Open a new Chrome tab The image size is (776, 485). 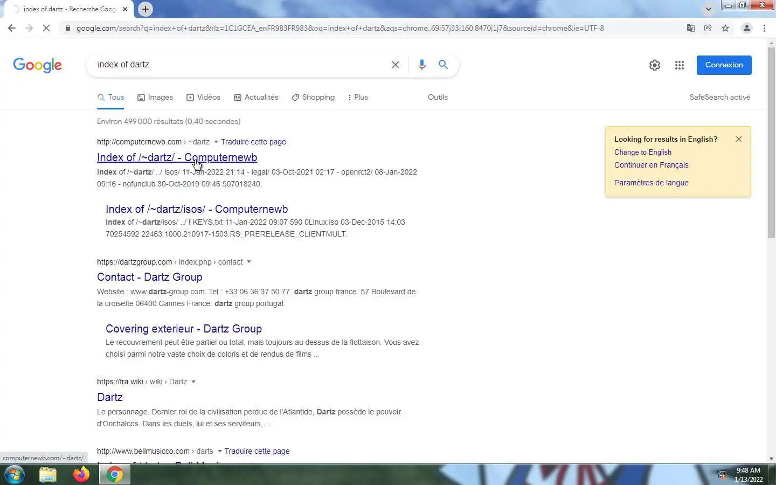pos(145,9)
